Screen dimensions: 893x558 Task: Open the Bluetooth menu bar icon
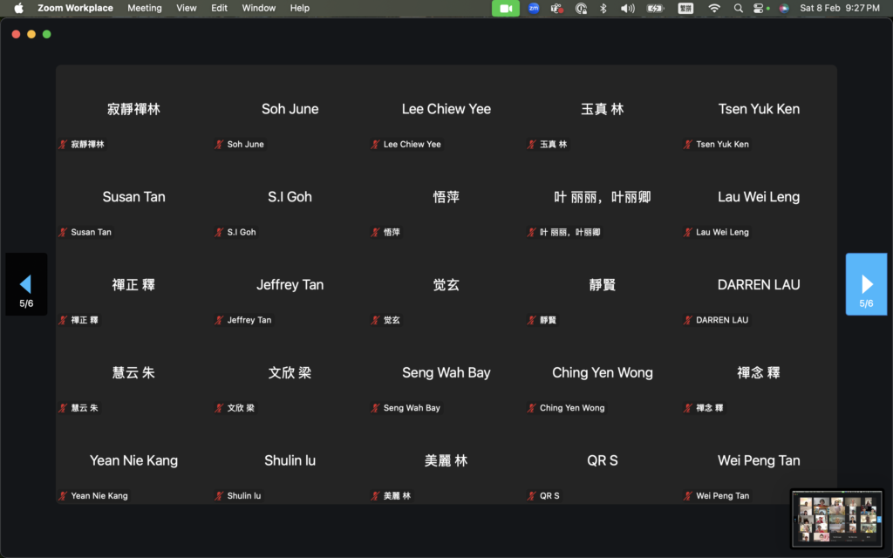click(603, 8)
